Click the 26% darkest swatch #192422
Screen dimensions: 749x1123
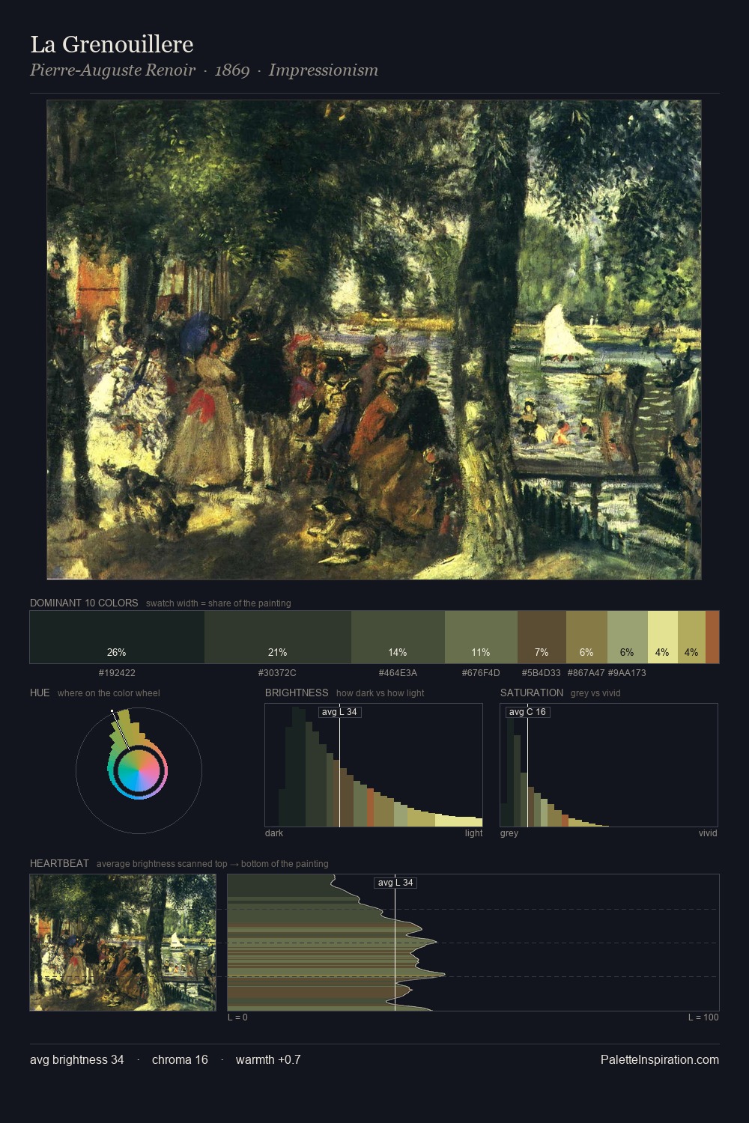117,637
